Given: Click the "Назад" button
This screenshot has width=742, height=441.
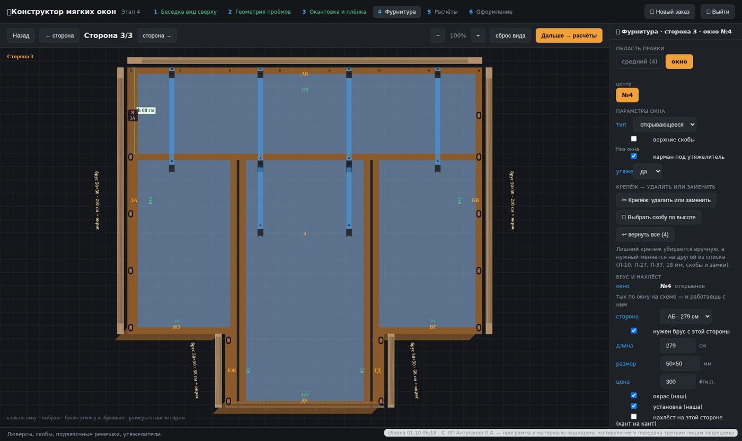Looking at the screenshot, I should pyautogui.click(x=21, y=35).
